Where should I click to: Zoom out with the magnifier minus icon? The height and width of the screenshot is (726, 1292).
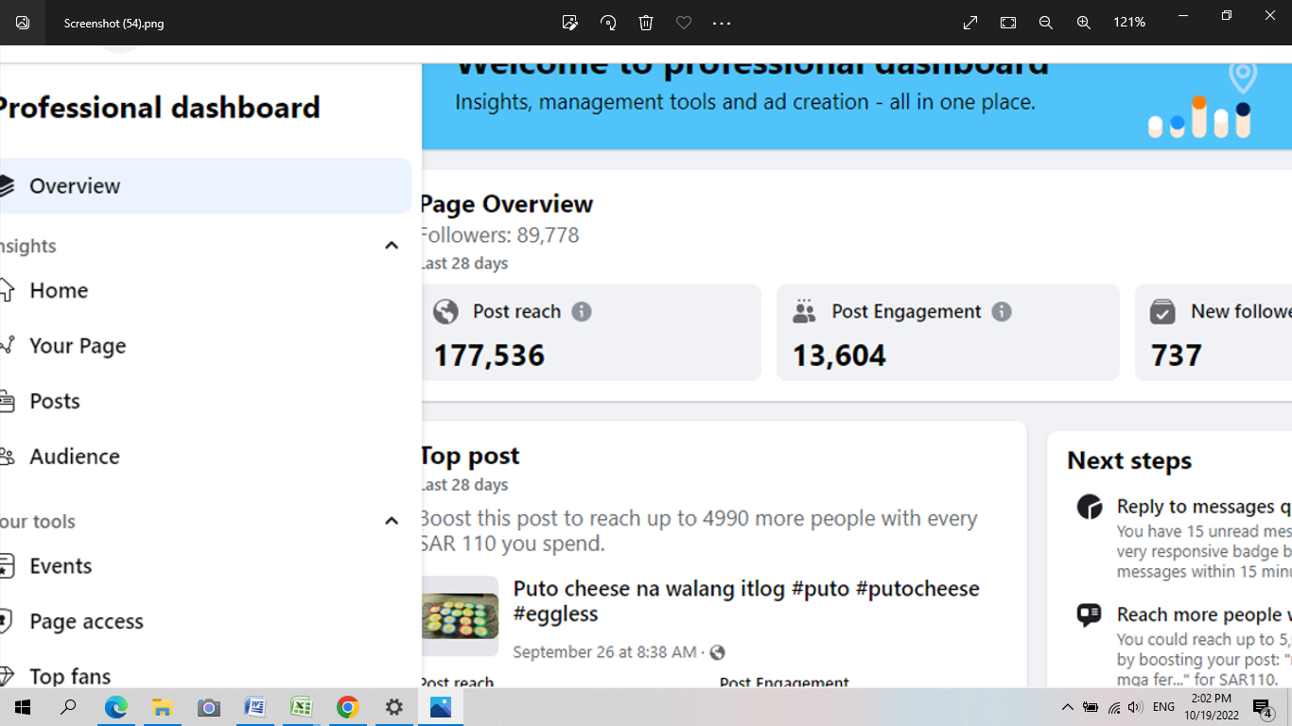tap(1046, 23)
